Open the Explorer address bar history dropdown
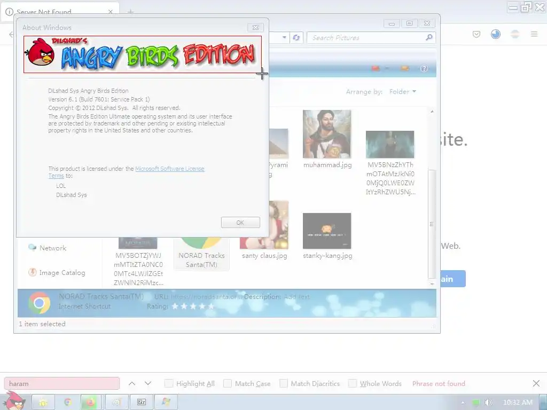Viewport: 547px width, 410px height. [285, 37]
